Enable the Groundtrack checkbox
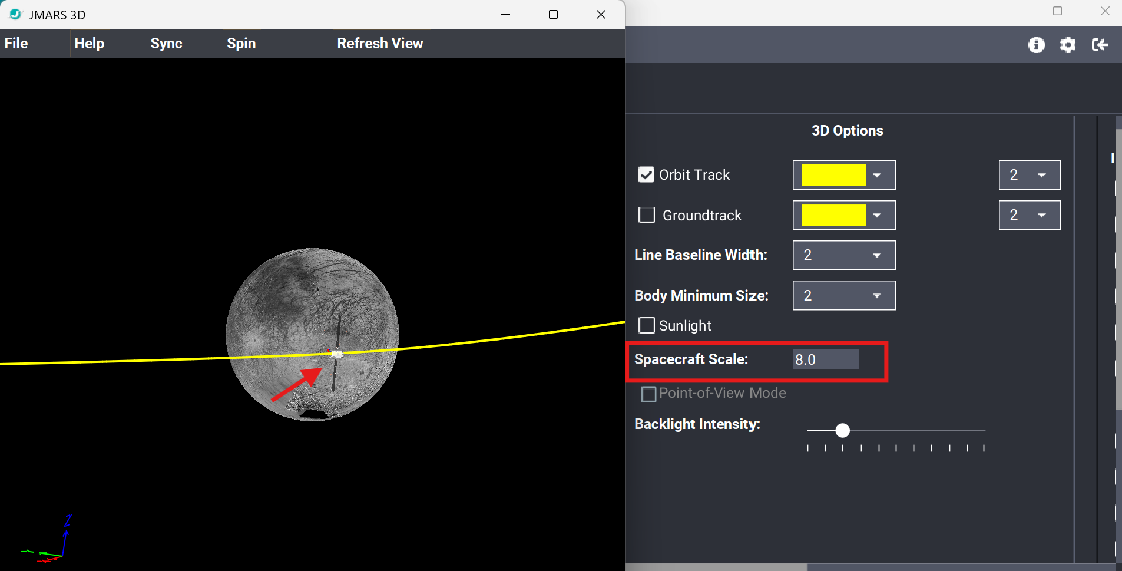The image size is (1122, 571). tap(647, 215)
